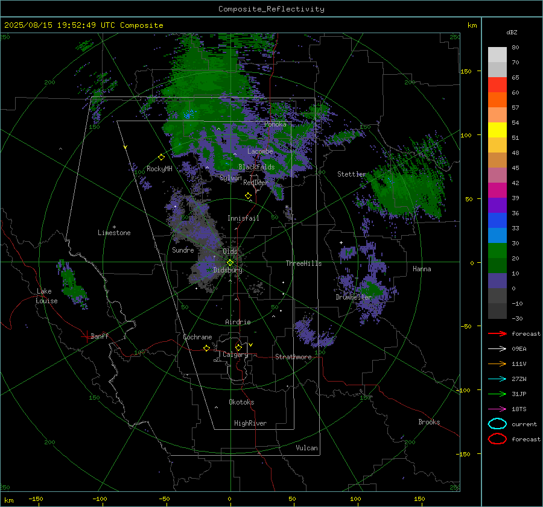Click the dBZ legend heading
This screenshot has width=543, height=507.
[x=512, y=32]
